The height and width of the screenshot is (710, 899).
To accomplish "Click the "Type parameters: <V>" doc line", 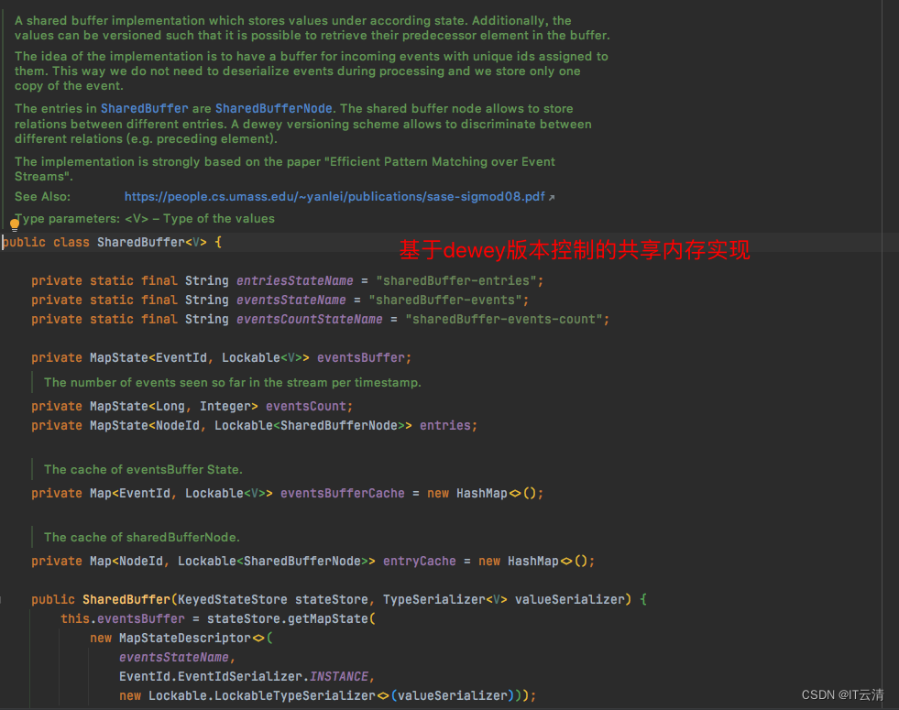I will click(x=145, y=219).
